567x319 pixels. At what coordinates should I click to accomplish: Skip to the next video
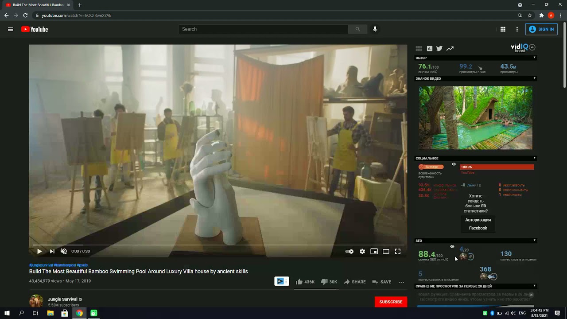pyautogui.click(x=52, y=251)
